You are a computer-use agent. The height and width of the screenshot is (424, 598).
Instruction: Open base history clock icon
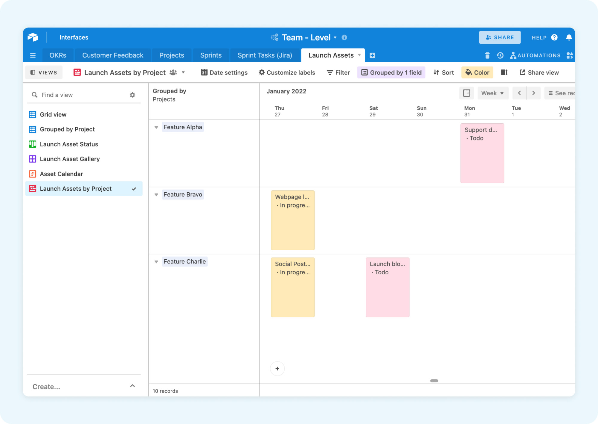(500, 55)
